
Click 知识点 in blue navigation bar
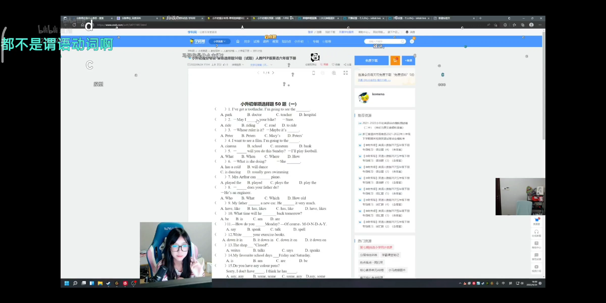[x=287, y=41]
